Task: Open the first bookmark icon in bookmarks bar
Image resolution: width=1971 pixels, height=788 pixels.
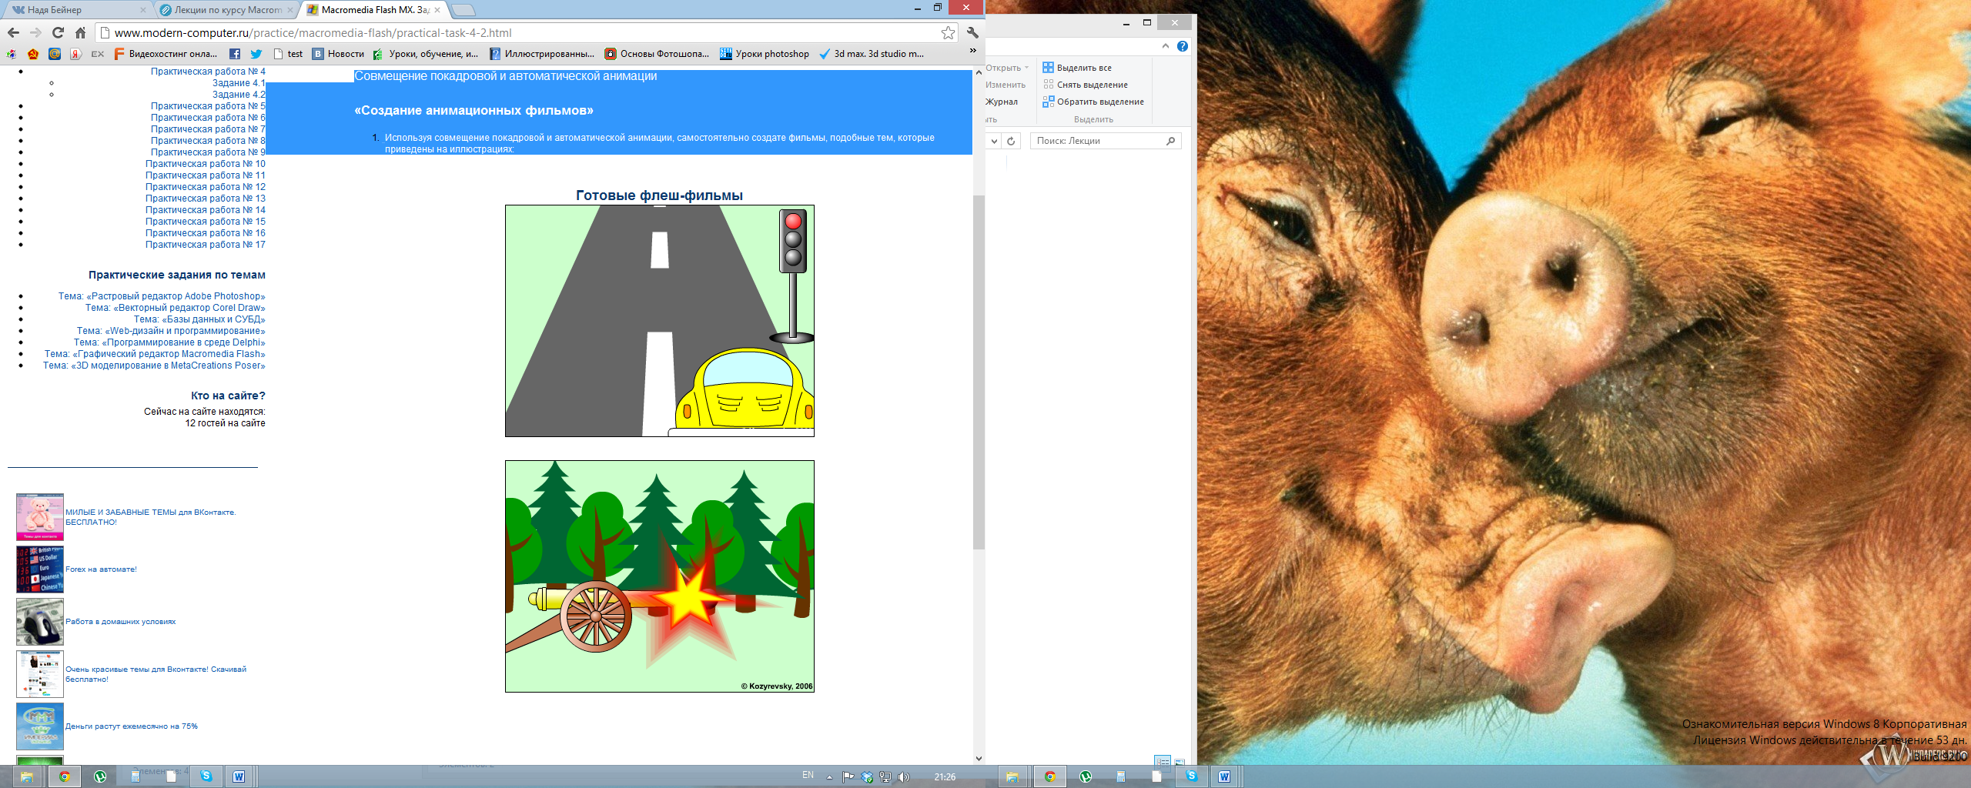Action: (12, 54)
